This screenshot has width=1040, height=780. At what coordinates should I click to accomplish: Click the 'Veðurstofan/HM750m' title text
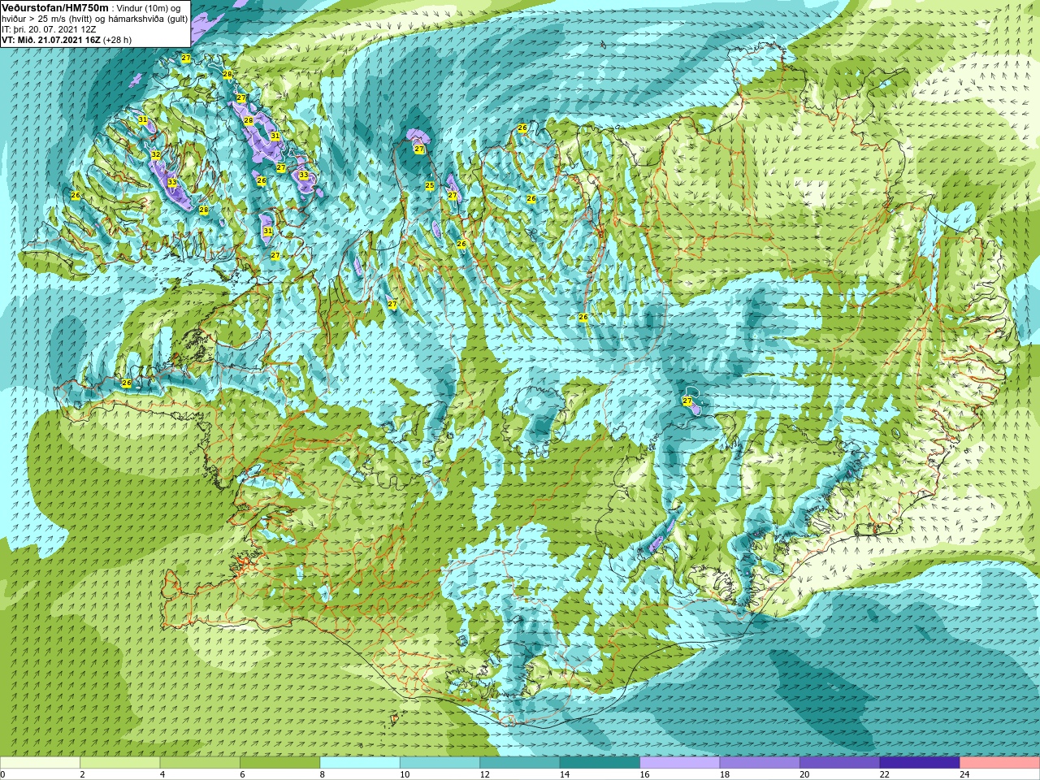[54, 7]
